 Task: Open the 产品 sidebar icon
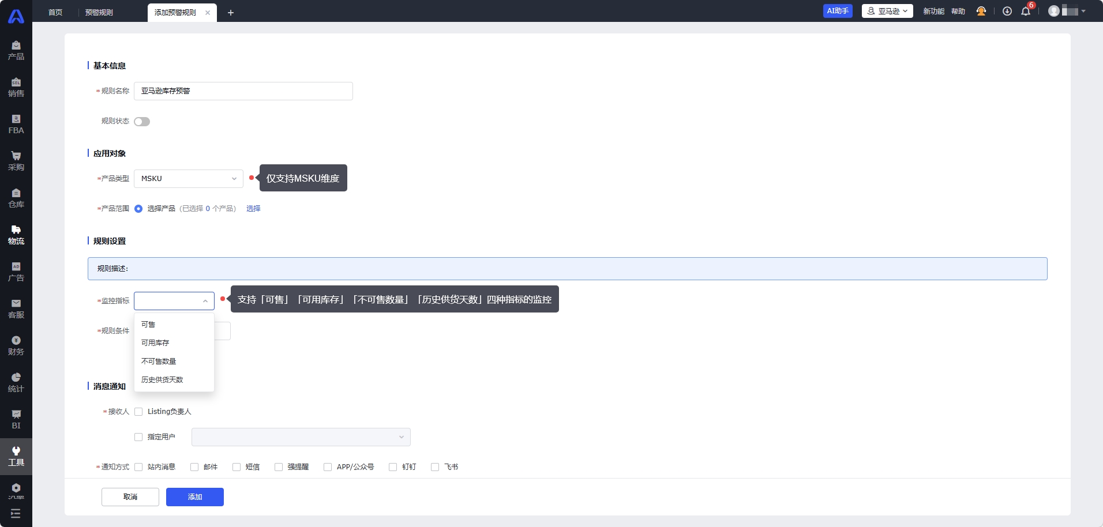pos(16,50)
